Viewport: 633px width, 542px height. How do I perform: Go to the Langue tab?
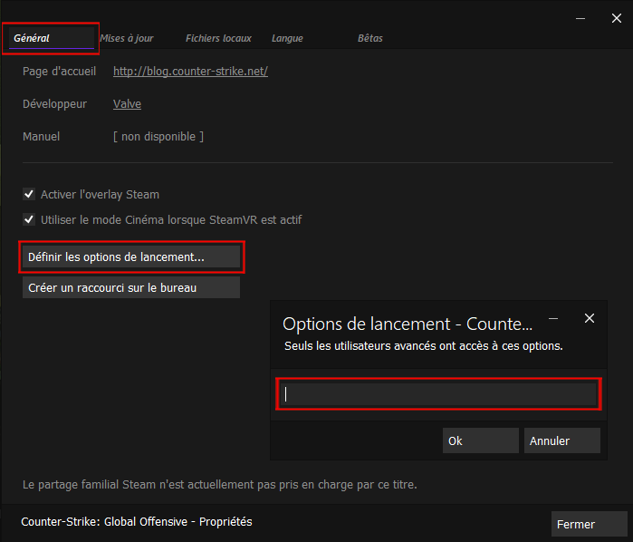click(287, 38)
